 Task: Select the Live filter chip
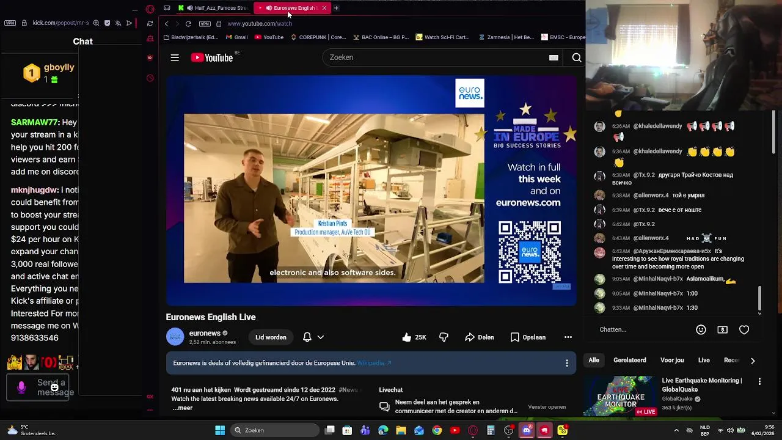pyautogui.click(x=704, y=361)
